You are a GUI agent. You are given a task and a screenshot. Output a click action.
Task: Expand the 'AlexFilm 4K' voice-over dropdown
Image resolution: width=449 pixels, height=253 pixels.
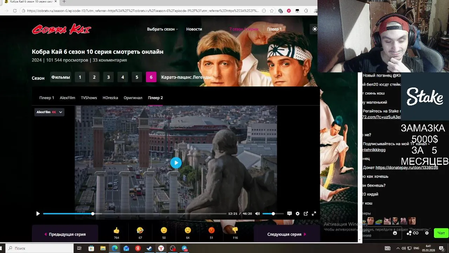pyautogui.click(x=49, y=112)
